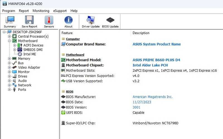Click the Network tree icon
This screenshot has height=139, width=223.
click(x=14, y=85)
